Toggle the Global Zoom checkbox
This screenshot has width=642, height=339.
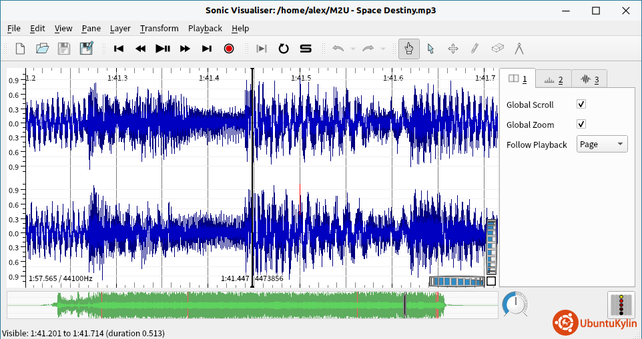(x=581, y=125)
